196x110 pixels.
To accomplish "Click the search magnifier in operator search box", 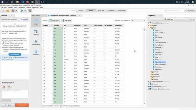I will pos(185,11).
